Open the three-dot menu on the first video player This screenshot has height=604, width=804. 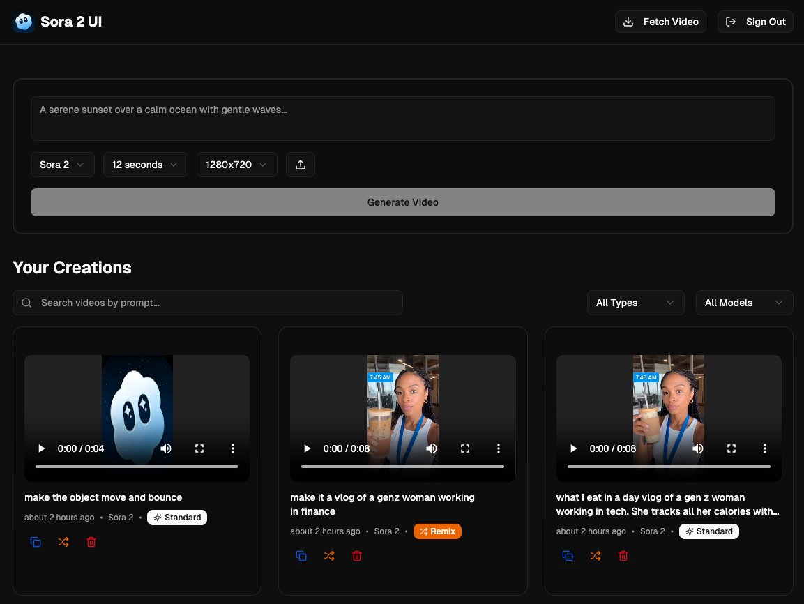pos(233,448)
